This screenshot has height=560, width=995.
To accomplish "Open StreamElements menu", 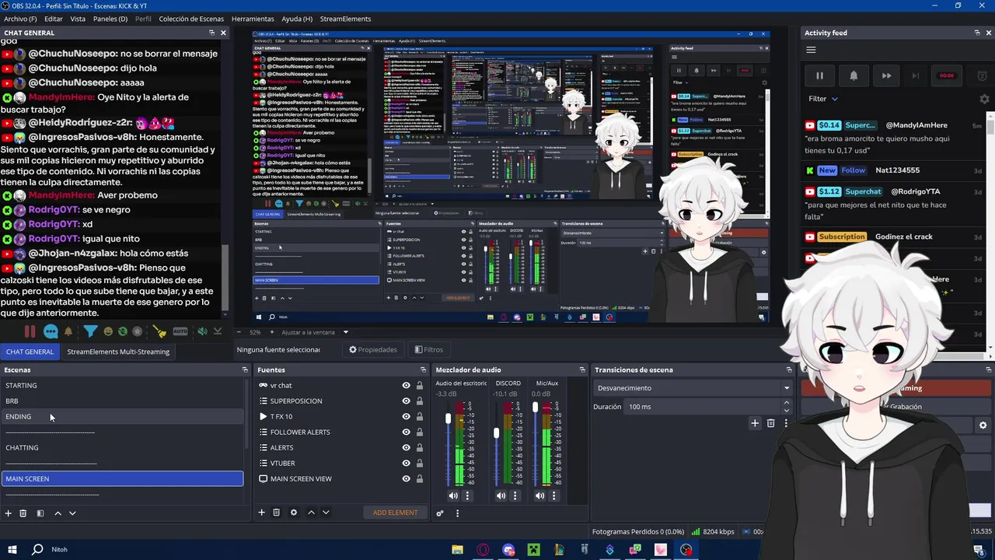I will tap(345, 19).
